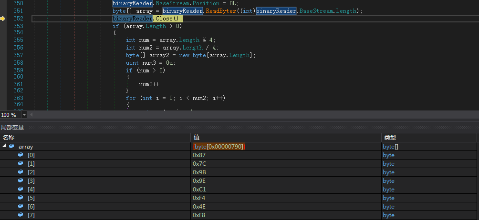This screenshot has width=479, height=220.
Task: Select the cube icon of element [7]
Action: click(x=21, y=215)
